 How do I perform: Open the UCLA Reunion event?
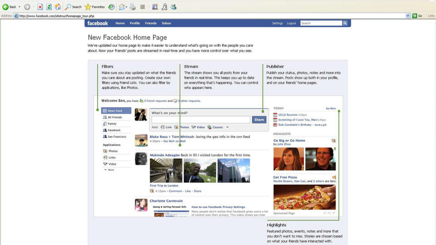(x=288, y=115)
